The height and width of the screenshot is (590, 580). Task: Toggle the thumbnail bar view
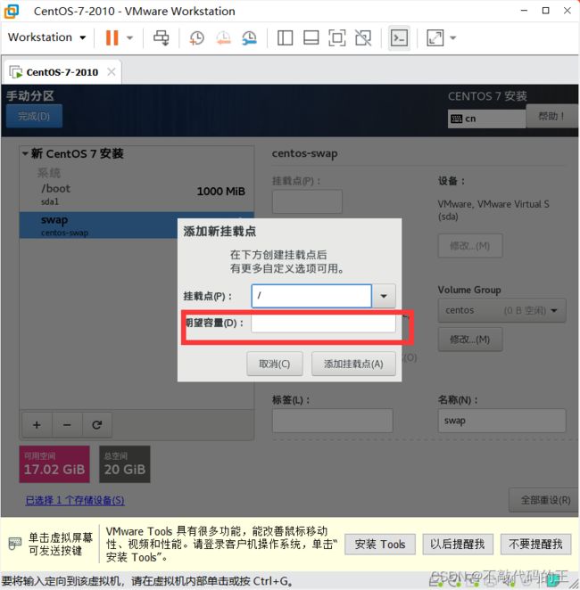(x=311, y=37)
